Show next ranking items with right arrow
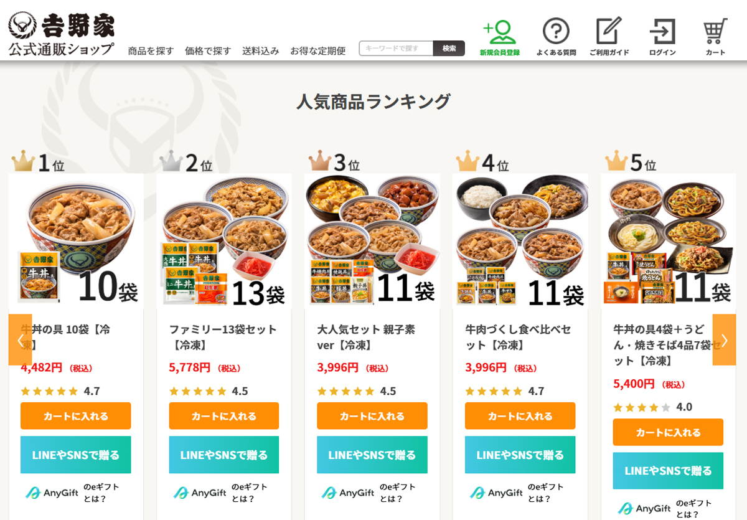 [724, 339]
